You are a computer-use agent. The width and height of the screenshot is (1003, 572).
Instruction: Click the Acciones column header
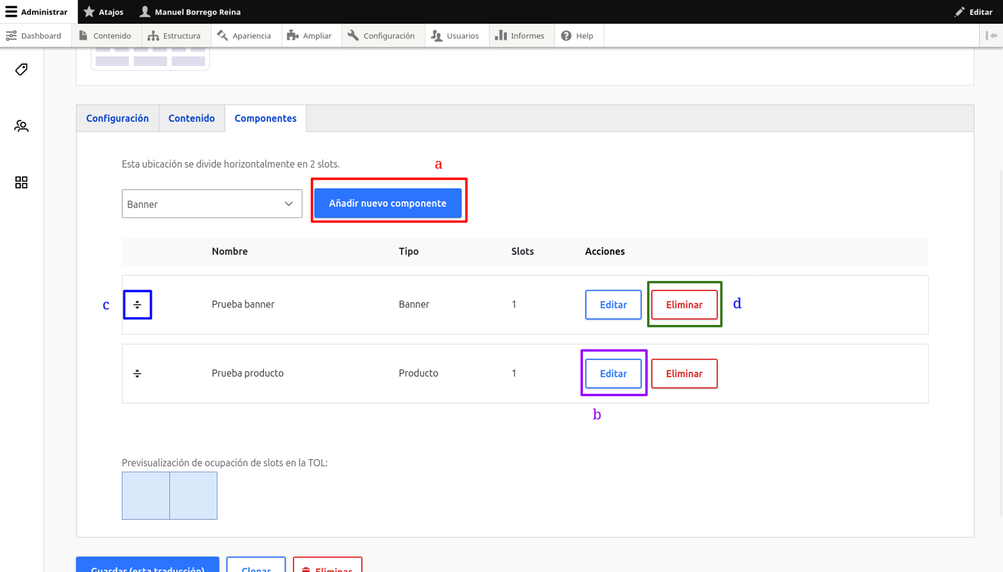(x=605, y=251)
